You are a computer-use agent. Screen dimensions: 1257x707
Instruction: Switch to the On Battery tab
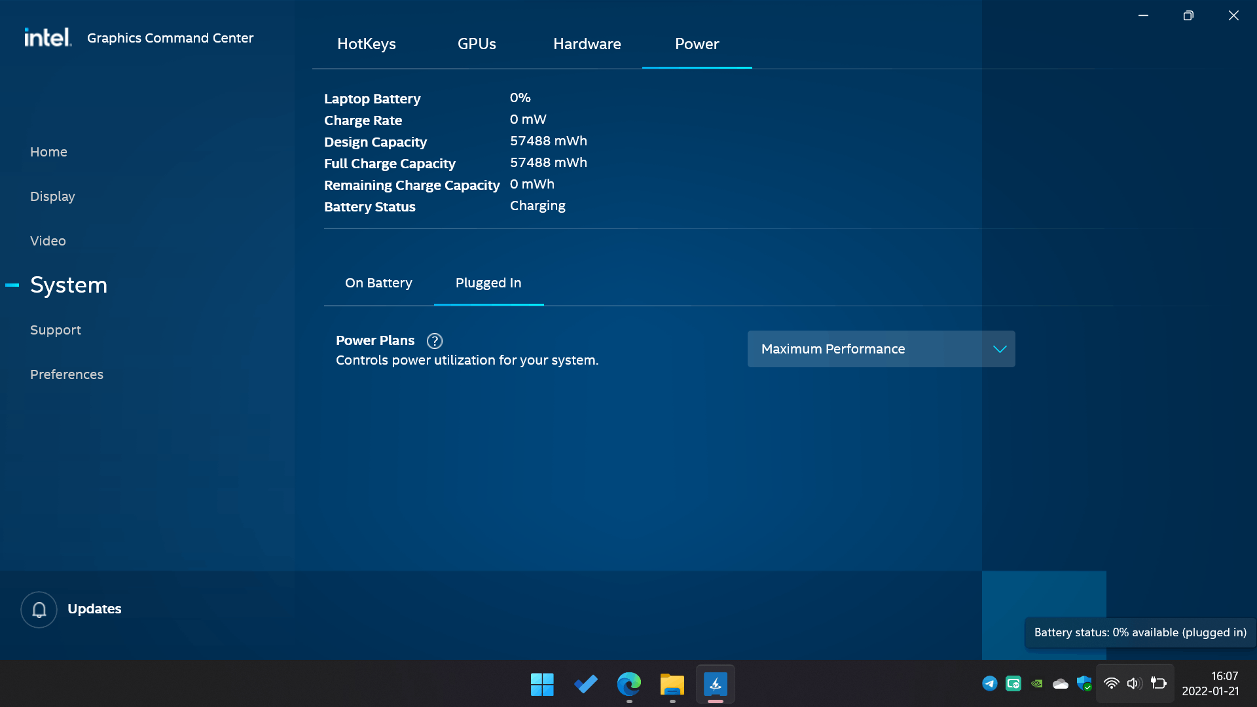(x=378, y=283)
